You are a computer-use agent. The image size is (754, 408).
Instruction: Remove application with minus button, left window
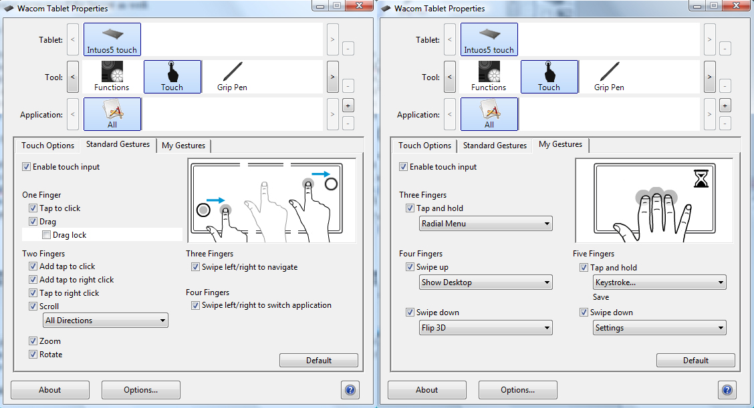pyautogui.click(x=348, y=123)
